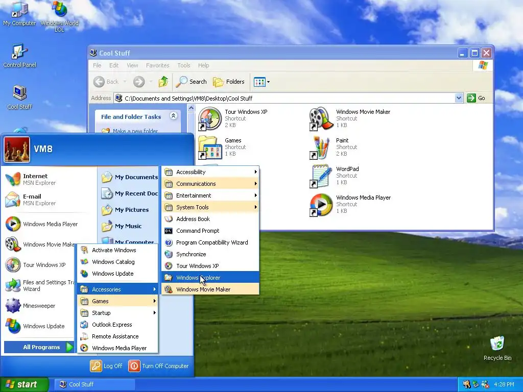Open the View menu
Viewport: 523px width, 392px height.
(x=132, y=65)
